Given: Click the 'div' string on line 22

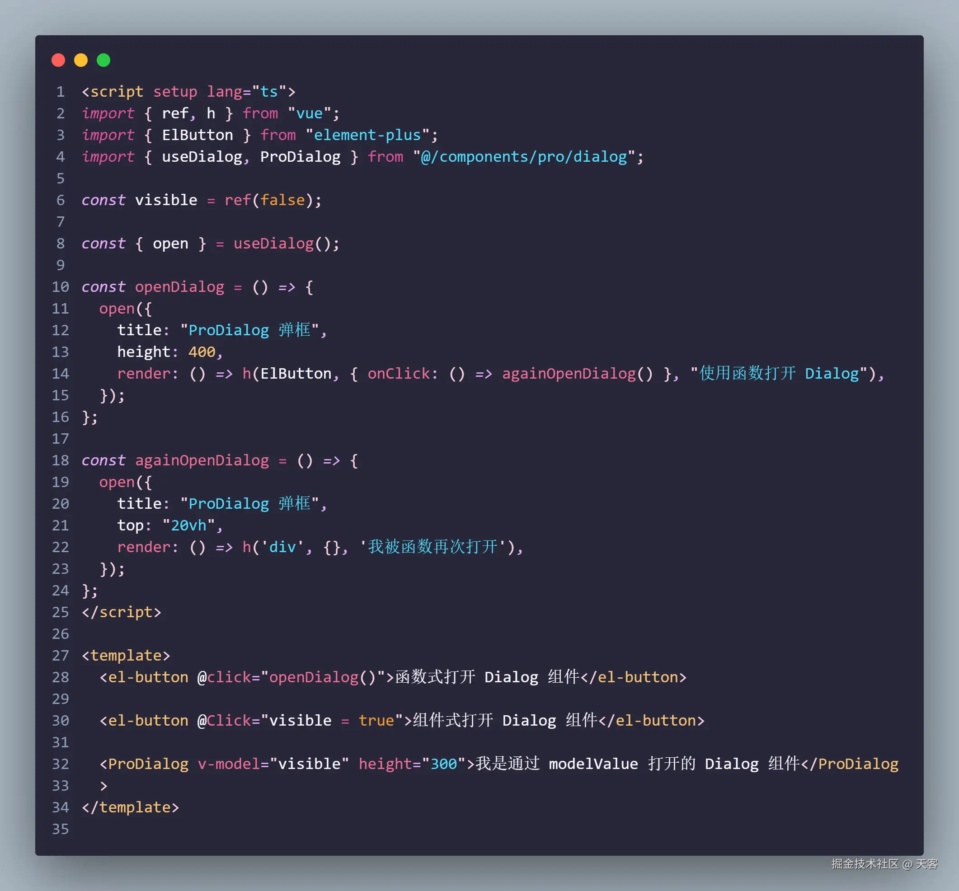Looking at the screenshot, I should 282,547.
